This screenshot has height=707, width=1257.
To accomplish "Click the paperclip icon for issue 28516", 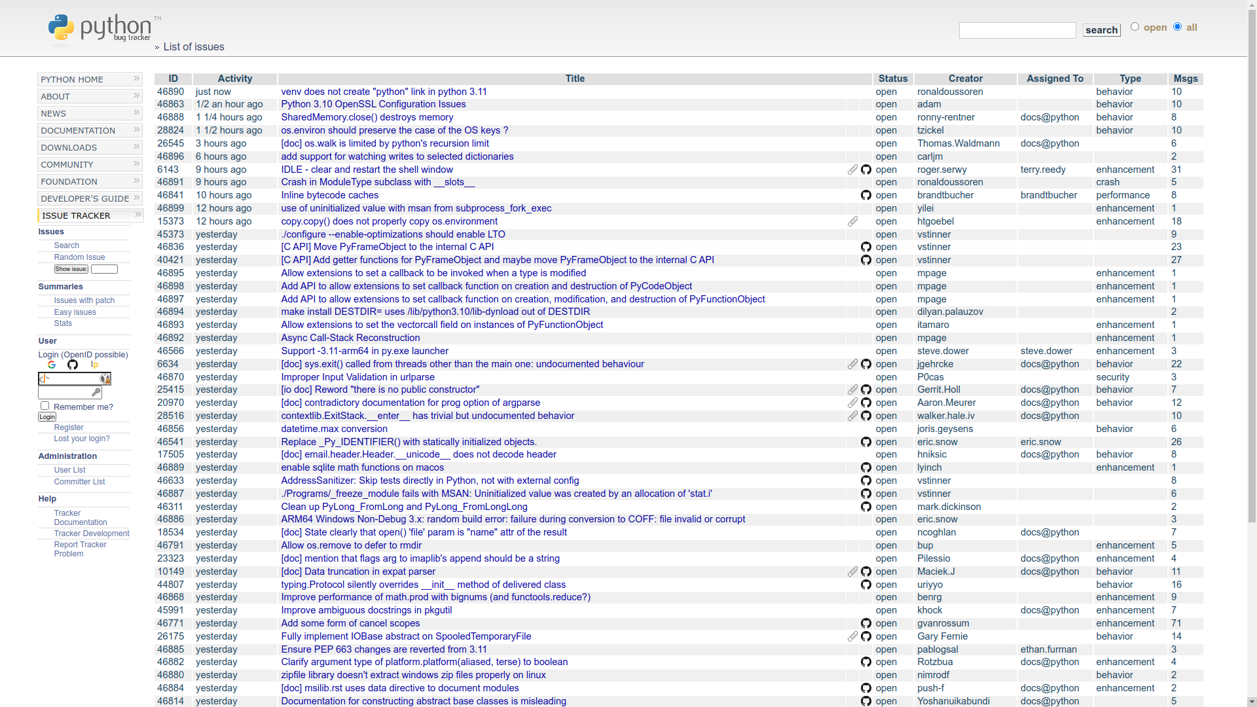I will [852, 416].
